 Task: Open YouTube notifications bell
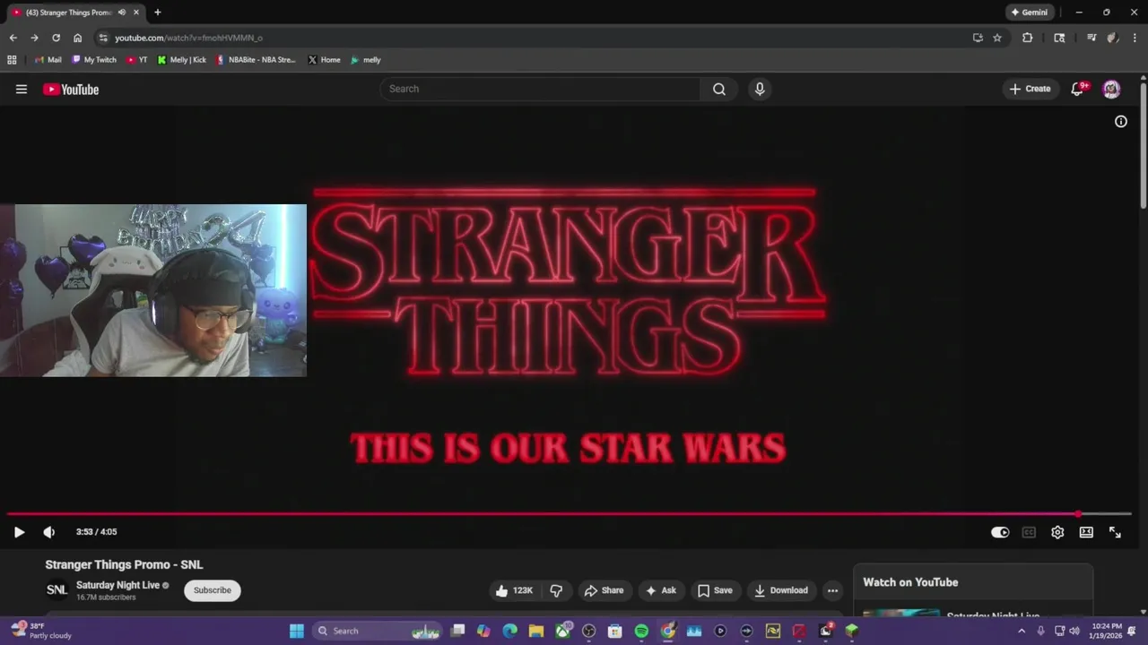click(x=1078, y=89)
